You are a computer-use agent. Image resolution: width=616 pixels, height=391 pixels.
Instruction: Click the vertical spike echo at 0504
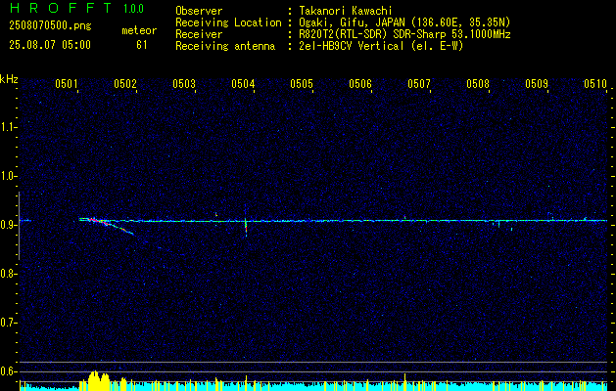[x=246, y=222]
